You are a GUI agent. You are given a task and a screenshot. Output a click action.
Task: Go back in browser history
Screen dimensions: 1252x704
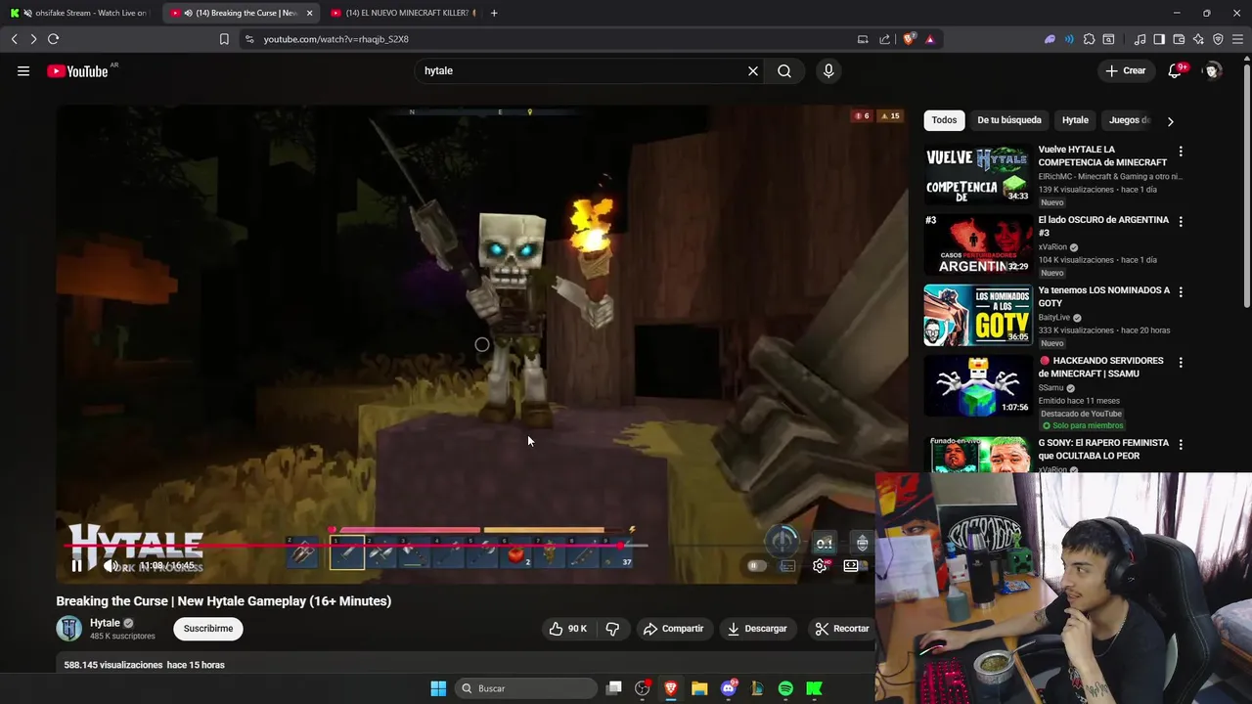click(14, 39)
